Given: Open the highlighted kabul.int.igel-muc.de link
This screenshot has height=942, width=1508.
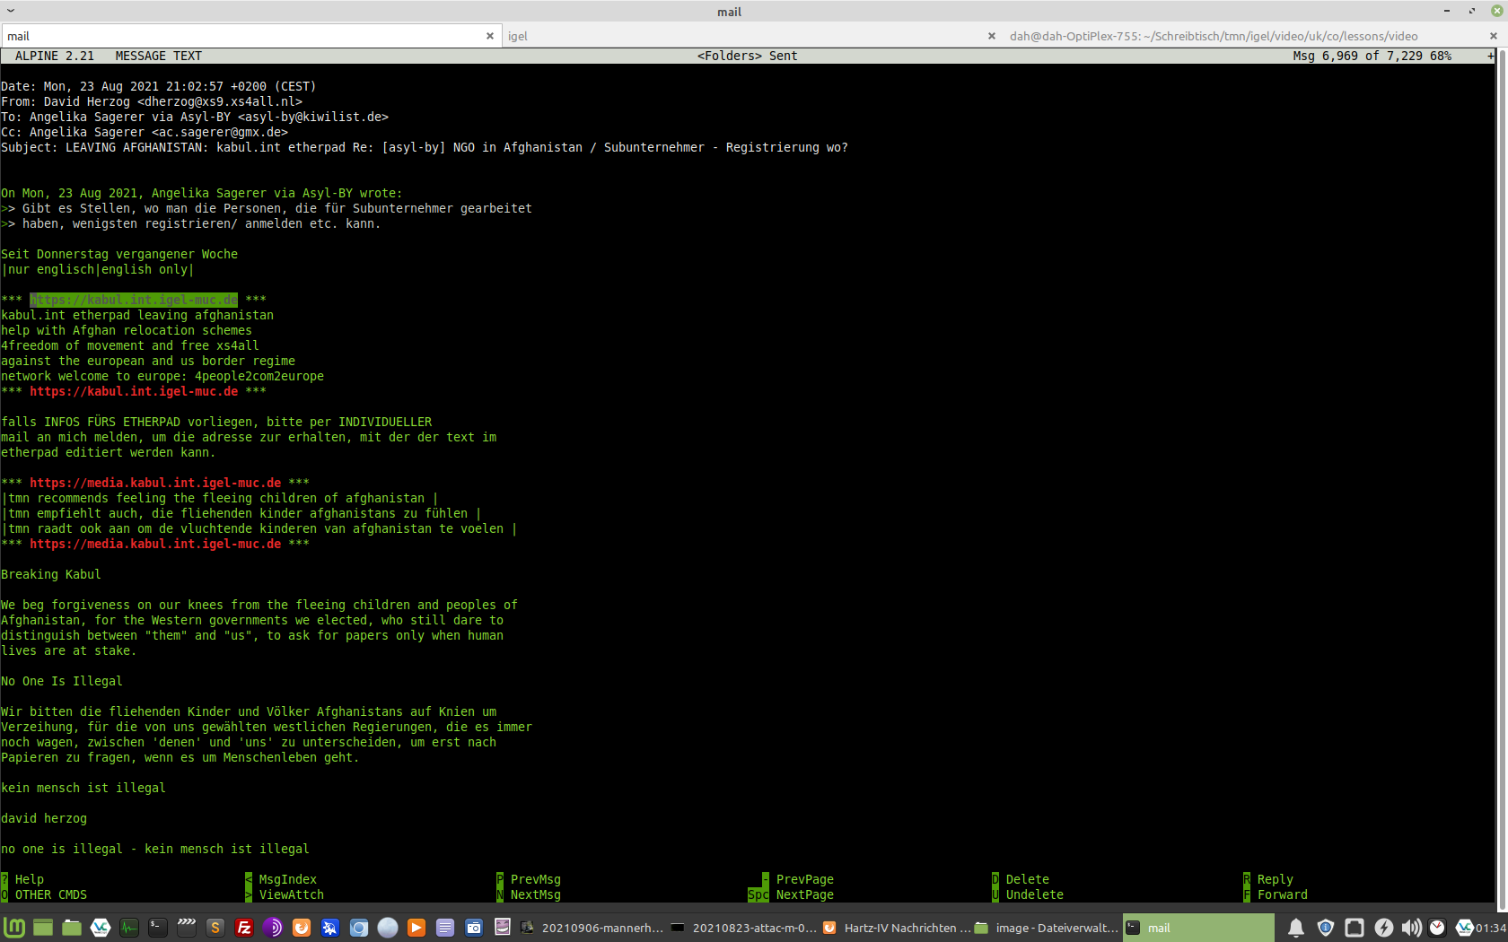Looking at the screenshot, I should click(134, 300).
